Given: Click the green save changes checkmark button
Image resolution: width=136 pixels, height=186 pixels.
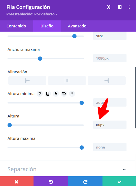Looking at the screenshot, I should click(119, 182).
